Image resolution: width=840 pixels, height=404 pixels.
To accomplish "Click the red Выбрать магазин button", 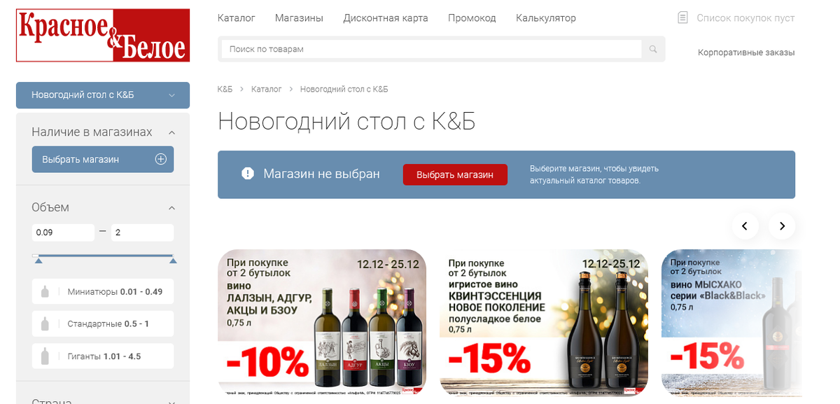I will point(455,174).
